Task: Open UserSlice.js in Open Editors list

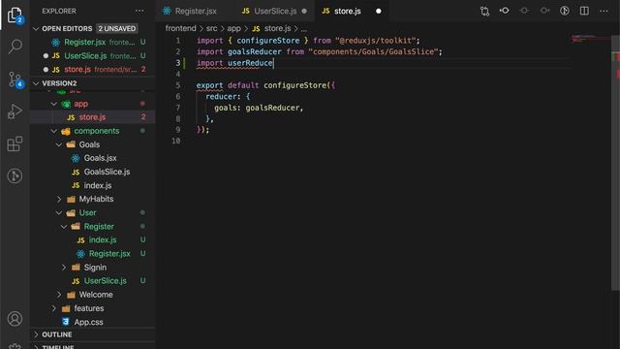Action: pyautogui.click(x=93, y=56)
